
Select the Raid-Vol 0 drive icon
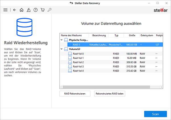tap(70, 54)
